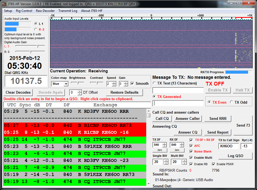
Task: Click Gain spinner down arrow
Action: pos(126,85)
